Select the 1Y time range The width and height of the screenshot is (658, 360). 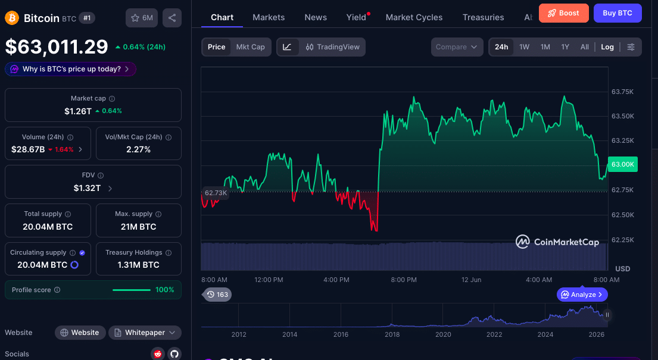coord(565,47)
